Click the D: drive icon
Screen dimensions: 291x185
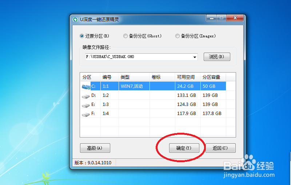86,96
